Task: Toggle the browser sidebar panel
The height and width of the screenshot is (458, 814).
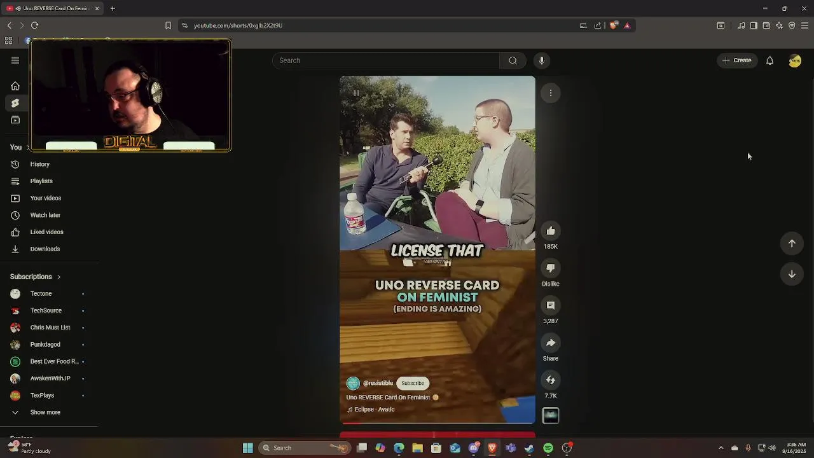Action: click(x=754, y=25)
